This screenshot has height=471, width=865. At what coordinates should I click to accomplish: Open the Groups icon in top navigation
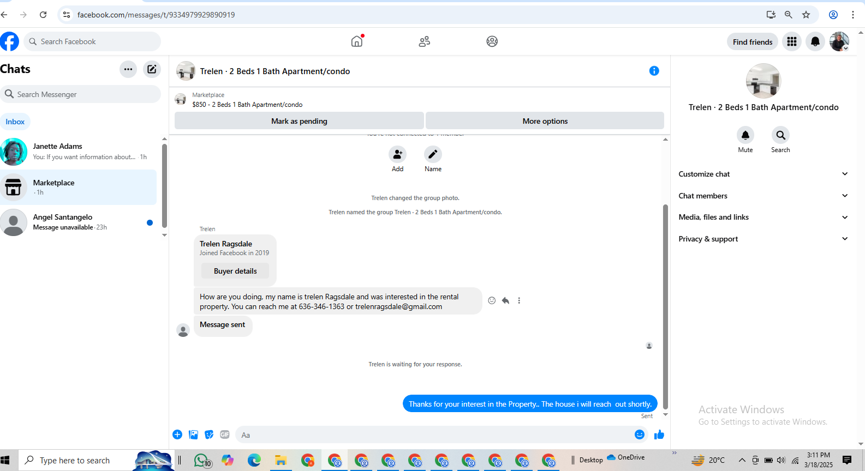coord(492,41)
